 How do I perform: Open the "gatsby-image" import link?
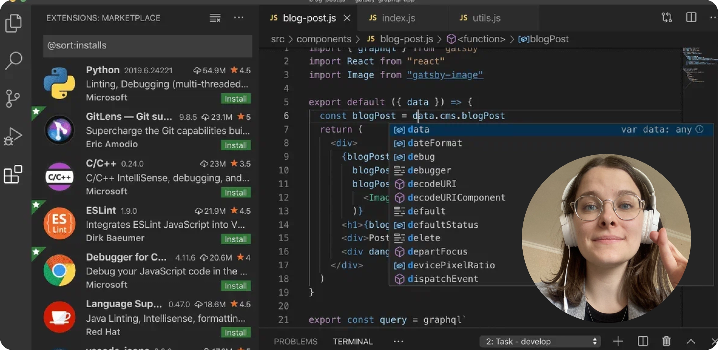(x=445, y=75)
